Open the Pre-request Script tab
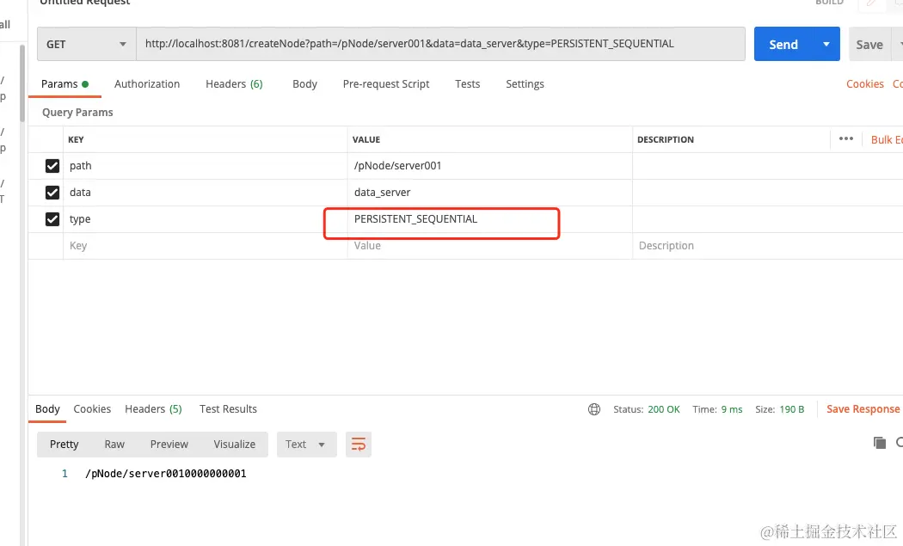This screenshot has width=903, height=546. tap(386, 84)
